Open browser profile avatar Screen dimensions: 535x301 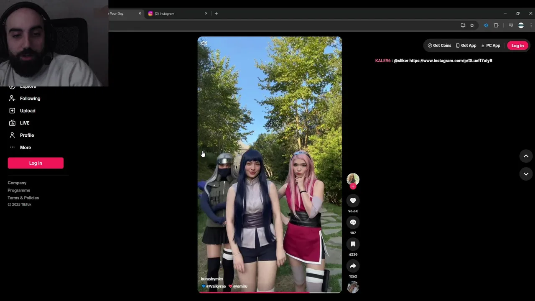521,26
